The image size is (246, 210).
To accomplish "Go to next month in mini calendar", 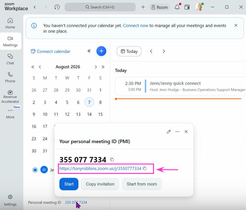I will click(96, 67).
